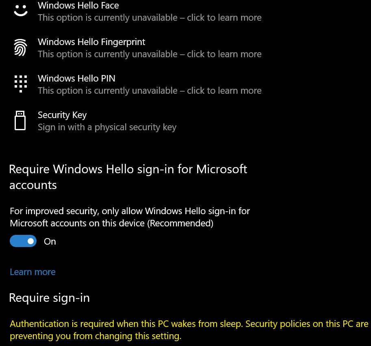Click the "Require sign-in" heading
The image size is (371, 346).
click(x=49, y=298)
